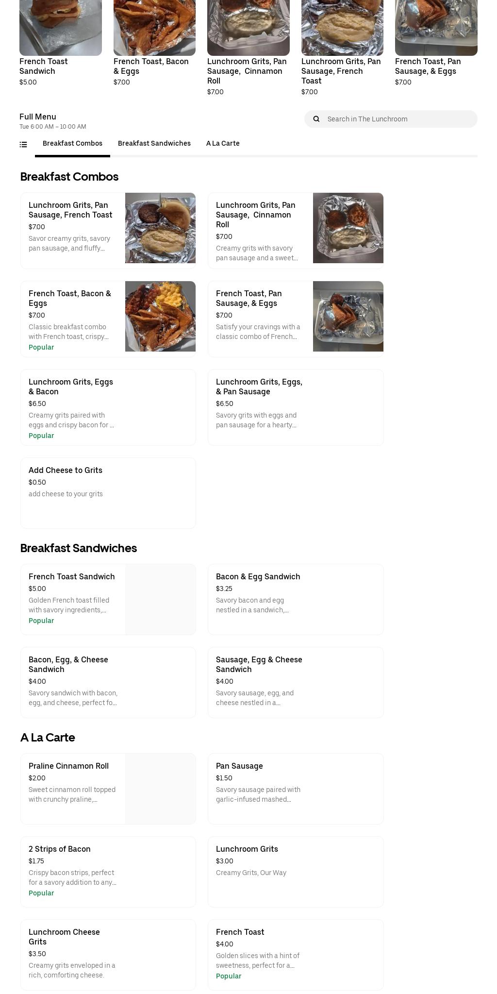Open the A La Carte tab
497x994 pixels.
pyautogui.click(x=223, y=143)
